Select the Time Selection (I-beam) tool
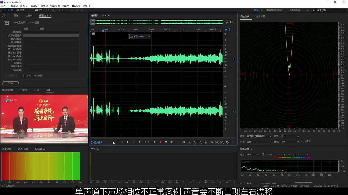Viewport: 348px width, 195px height. pyautogui.click(x=62, y=10)
